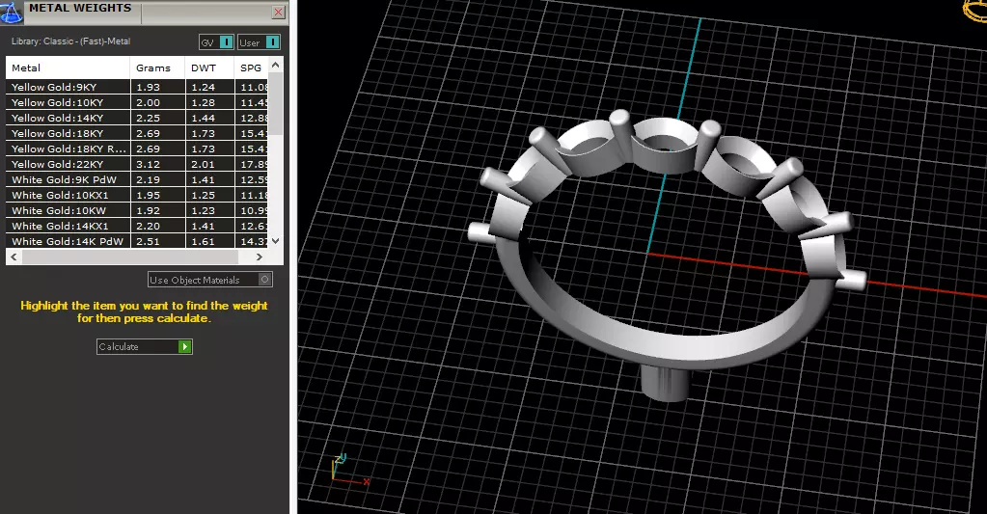Screen dimensions: 987x514
Task: Click the 1.95 grams value
Action: [x=149, y=195]
